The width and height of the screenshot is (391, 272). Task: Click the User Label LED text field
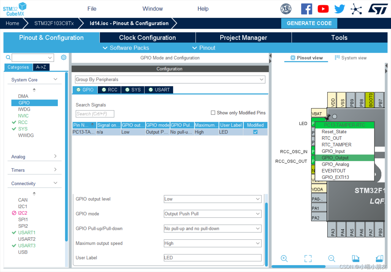pos(213,258)
